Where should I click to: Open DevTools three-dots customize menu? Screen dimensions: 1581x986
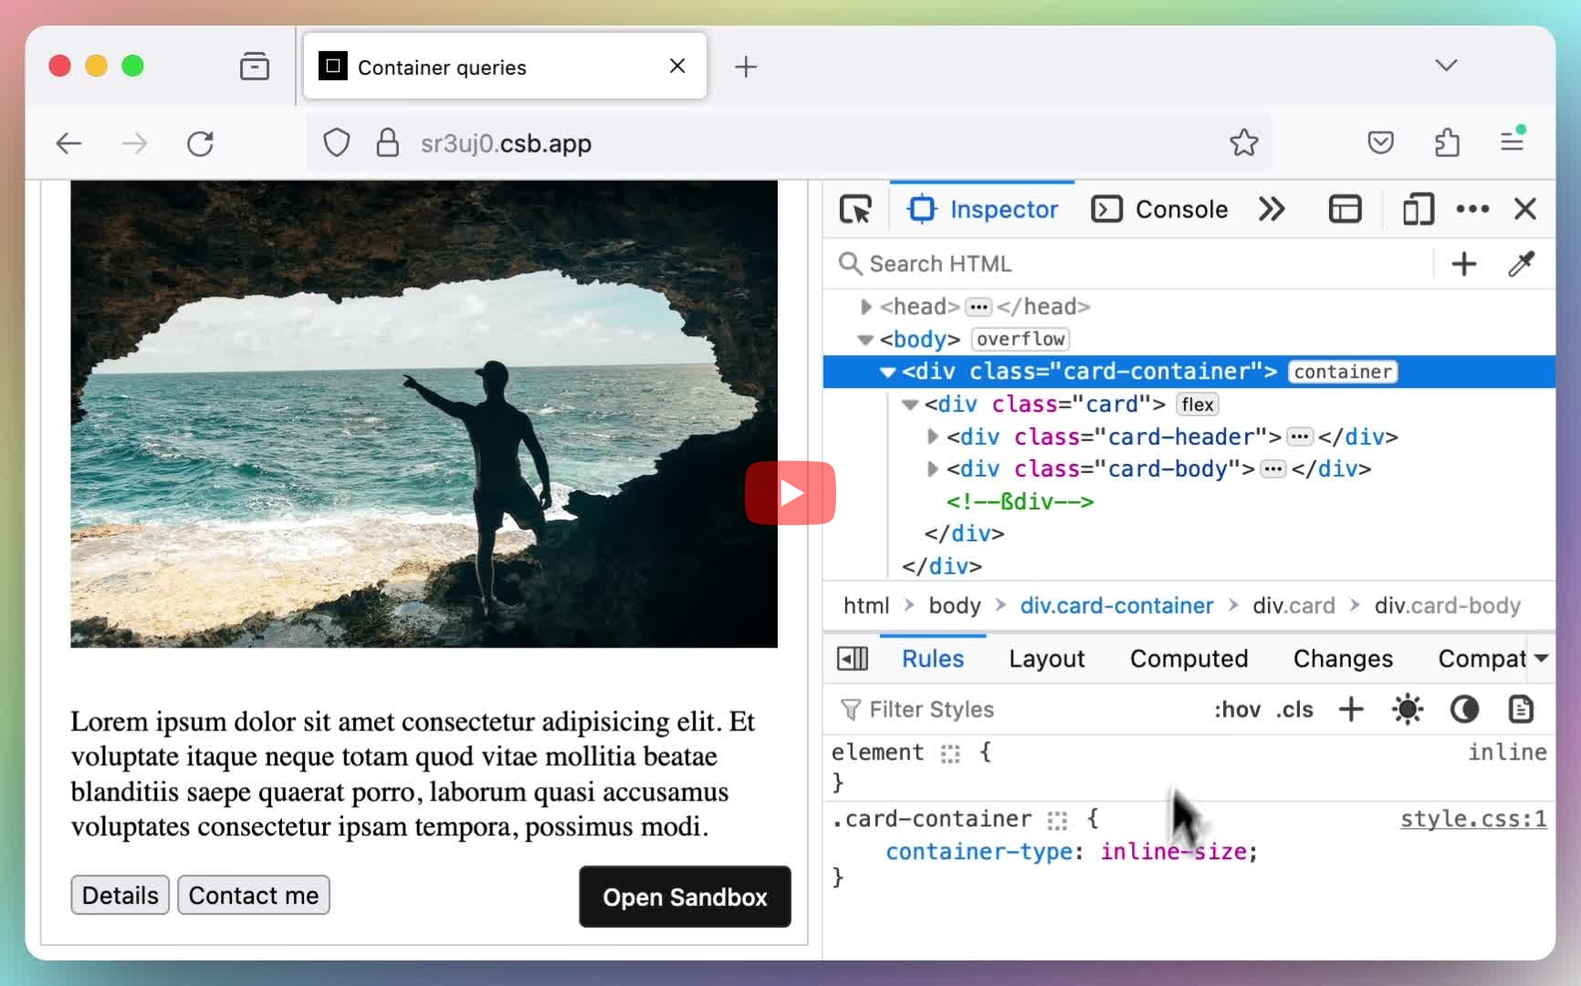pos(1472,209)
